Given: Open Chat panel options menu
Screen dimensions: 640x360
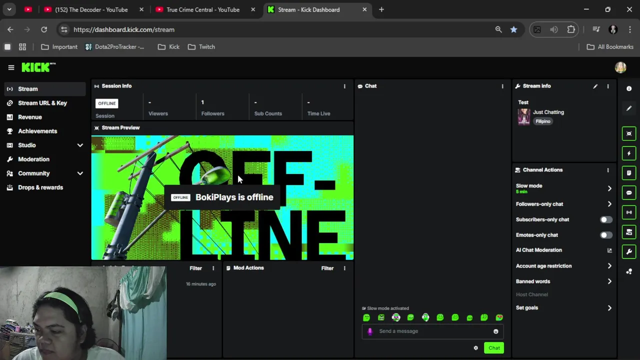Looking at the screenshot, I should pos(502,86).
